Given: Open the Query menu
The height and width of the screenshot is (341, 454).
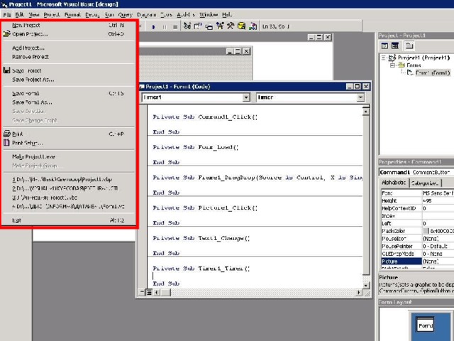Looking at the screenshot, I should coord(125,14).
